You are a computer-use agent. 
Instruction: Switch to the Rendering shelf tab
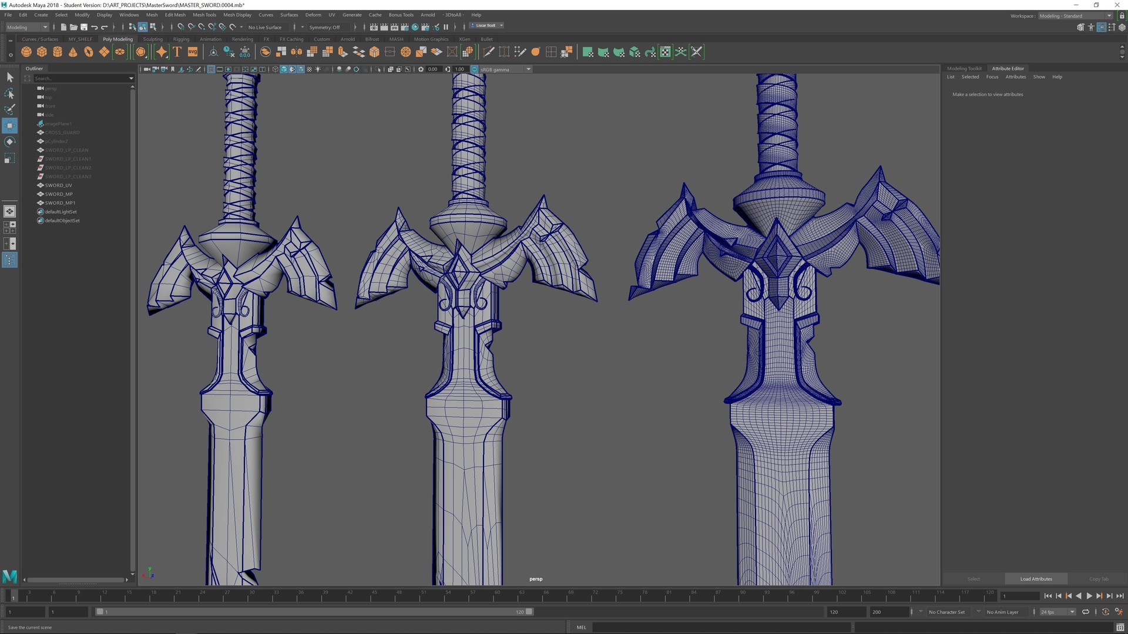click(x=242, y=39)
